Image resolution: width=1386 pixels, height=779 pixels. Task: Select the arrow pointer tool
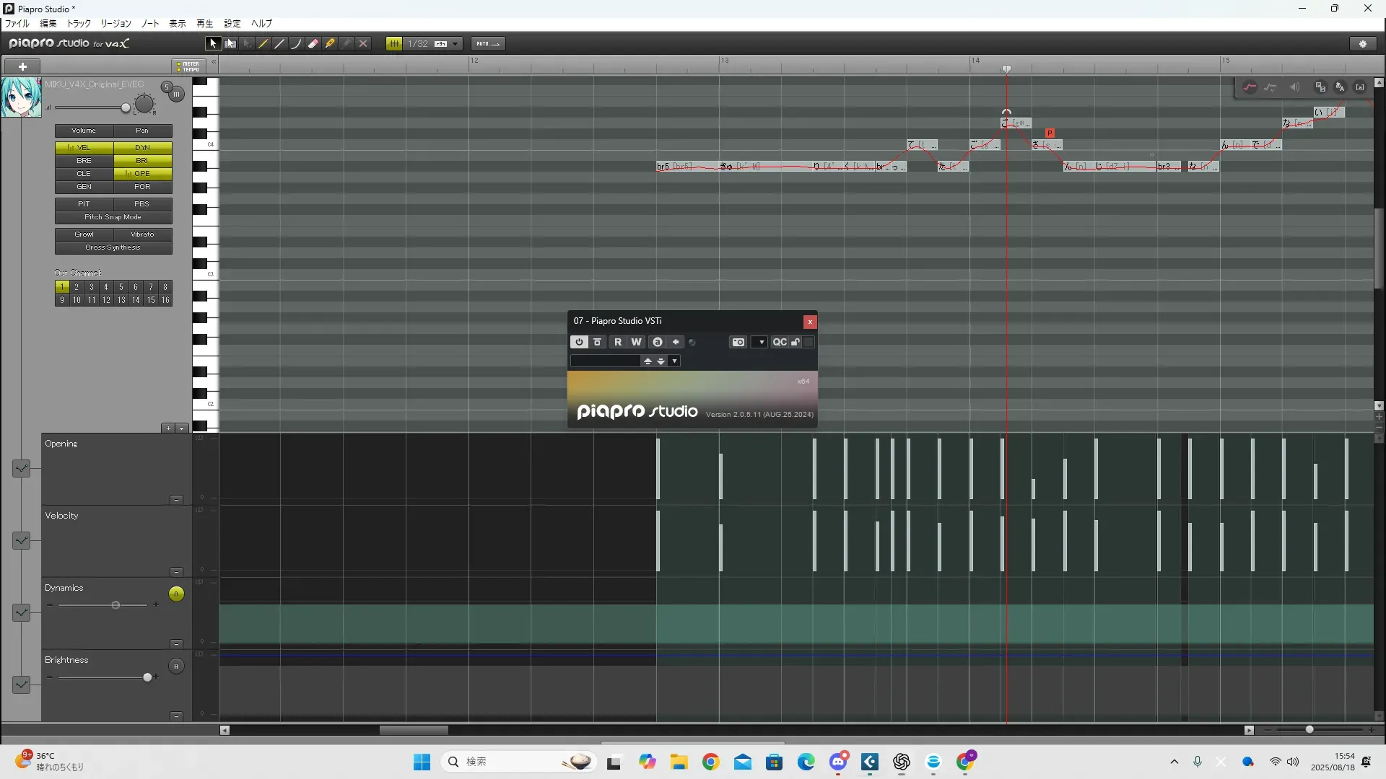212,44
